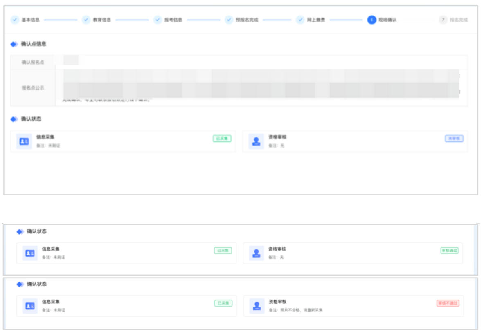484x336 pixels.
Task: Click the 预报名完成 step checkmark icon
Action: coord(229,20)
